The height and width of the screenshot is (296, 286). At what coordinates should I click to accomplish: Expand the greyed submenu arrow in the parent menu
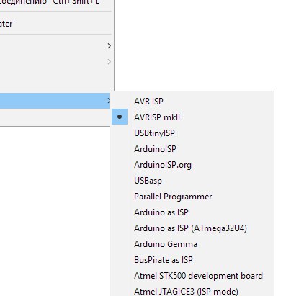pyautogui.click(x=109, y=62)
